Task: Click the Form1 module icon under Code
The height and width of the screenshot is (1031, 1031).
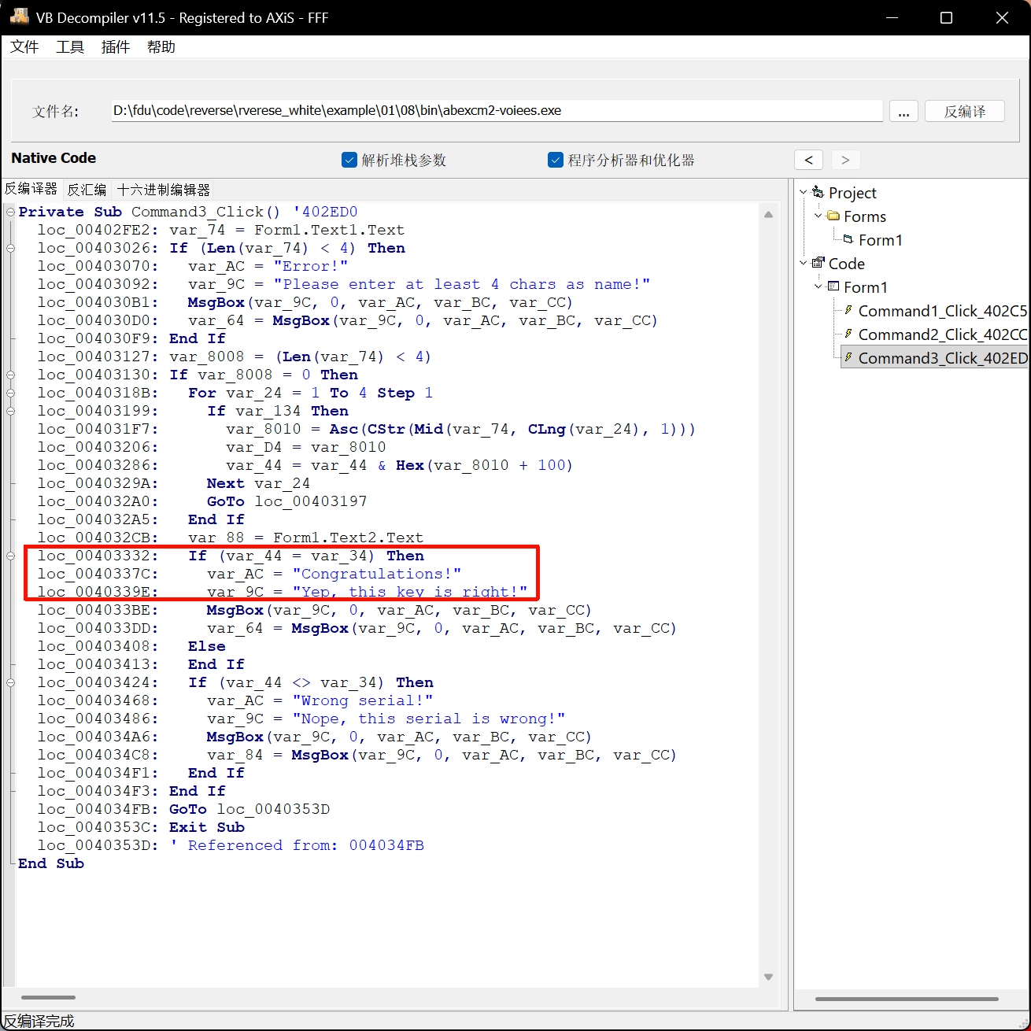Action: (x=833, y=286)
